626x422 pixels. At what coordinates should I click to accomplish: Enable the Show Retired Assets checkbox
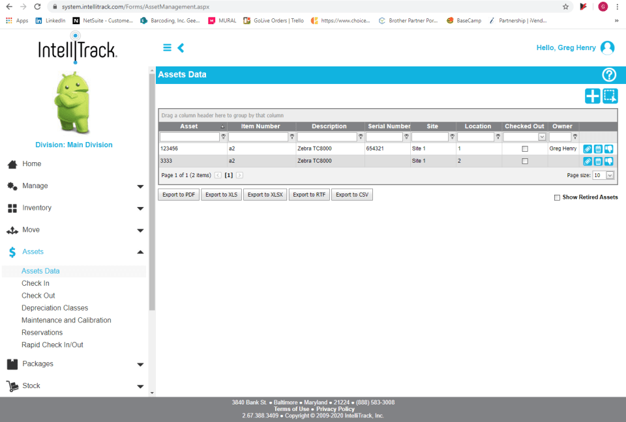[x=558, y=197]
